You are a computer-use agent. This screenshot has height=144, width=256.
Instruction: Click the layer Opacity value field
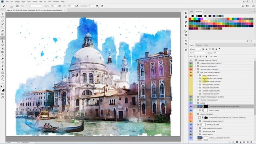click(x=215, y=53)
